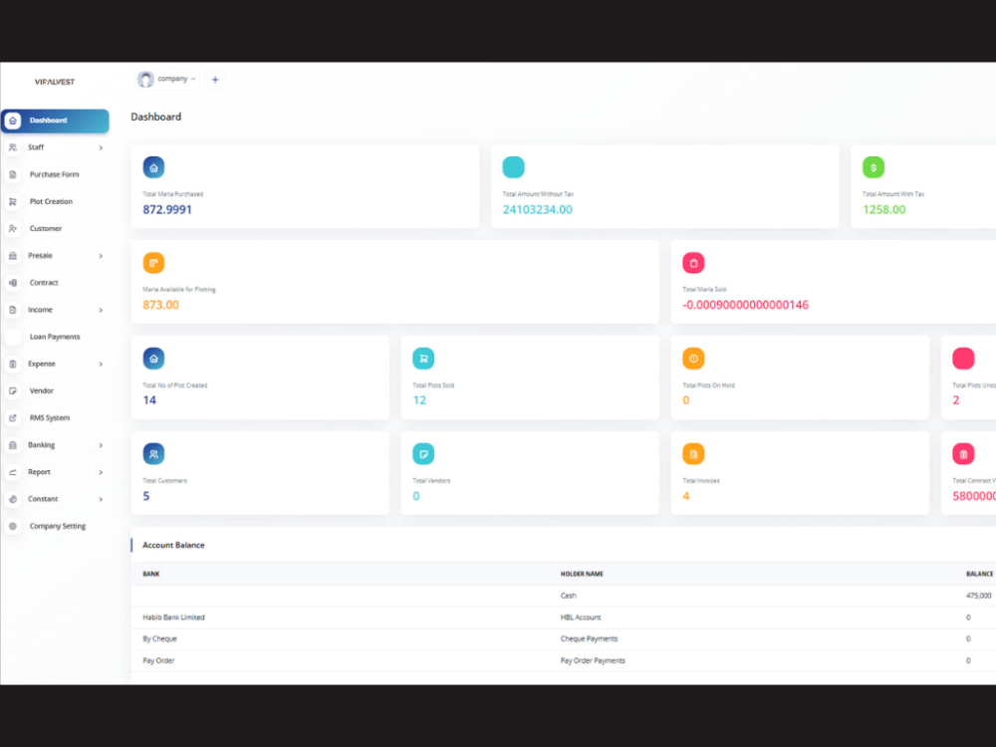The image size is (996, 747).
Task: Open Loan Payments
Action: tap(55, 337)
